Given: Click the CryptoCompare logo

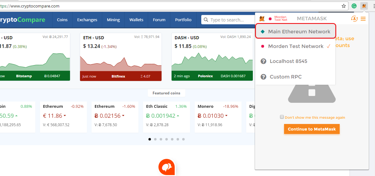Looking at the screenshot, I should 22,20.
